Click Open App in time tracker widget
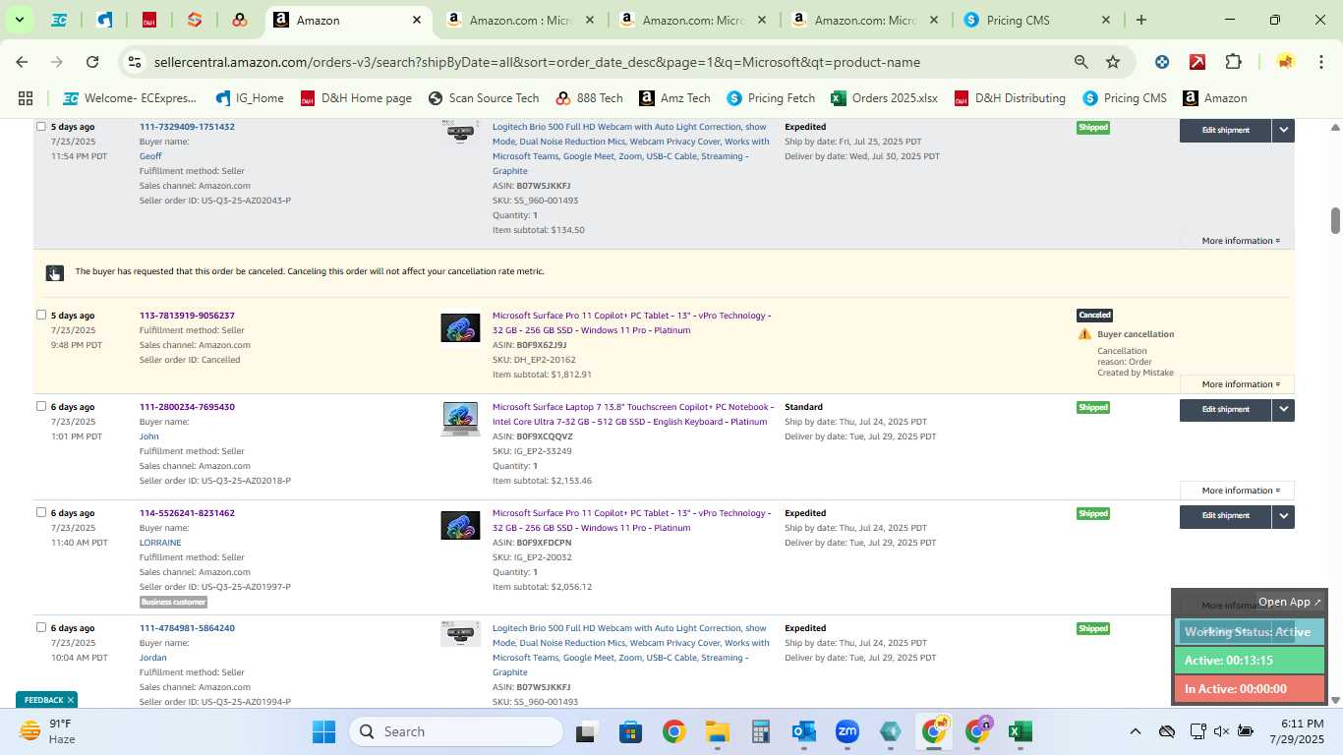1343x755 pixels. (1290, 602)
